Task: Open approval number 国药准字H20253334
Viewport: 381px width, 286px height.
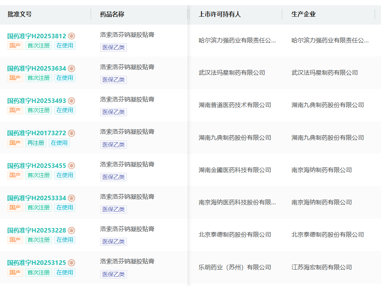Action: (x=37, y=198)
